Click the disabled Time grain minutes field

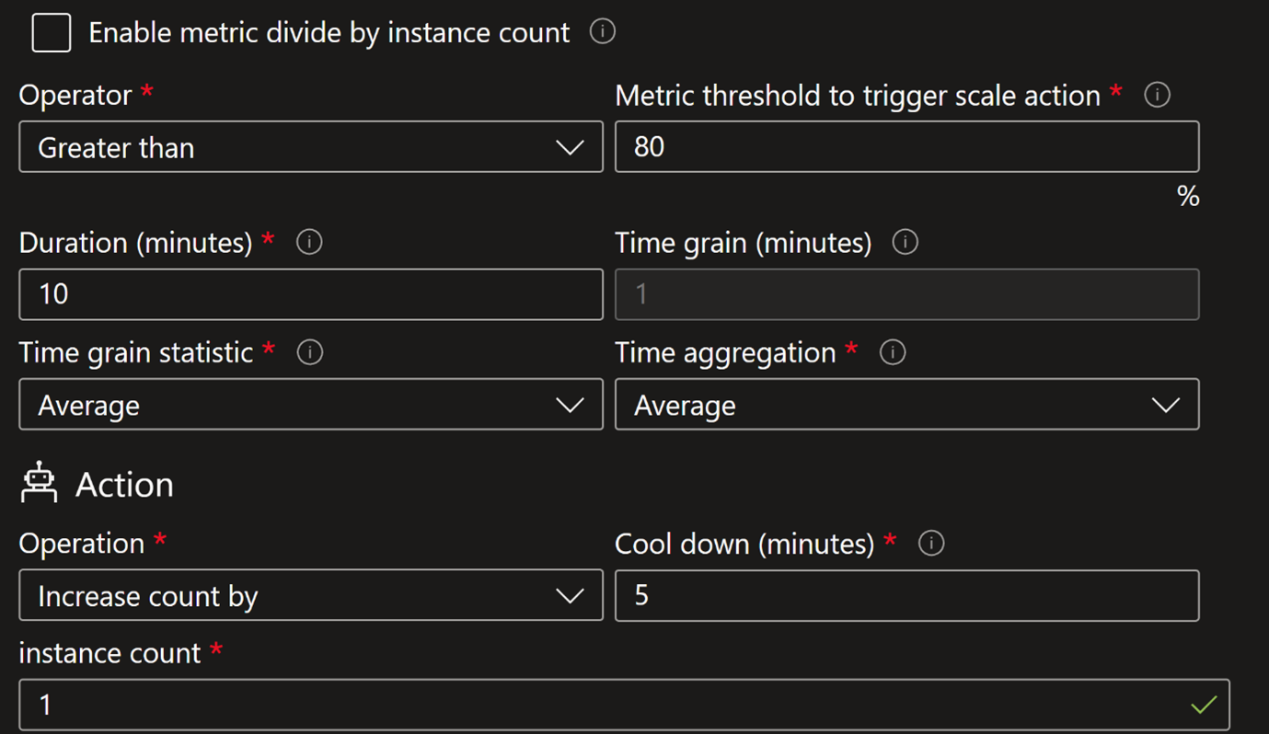pos(906,294)
